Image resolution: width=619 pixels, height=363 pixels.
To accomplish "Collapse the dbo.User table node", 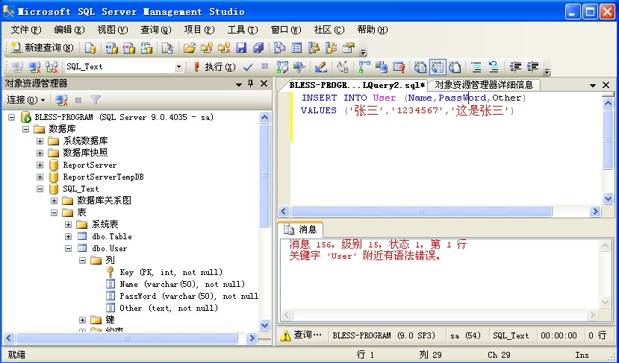I will (x=68, y=248).
